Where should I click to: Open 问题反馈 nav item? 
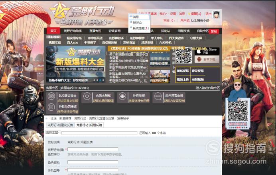tap(183, 31)
